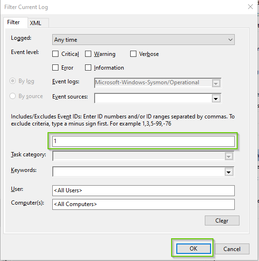This screenshot has height=261, width=259.
Task: Tick the Verbose checkbox
Action: 133,54
